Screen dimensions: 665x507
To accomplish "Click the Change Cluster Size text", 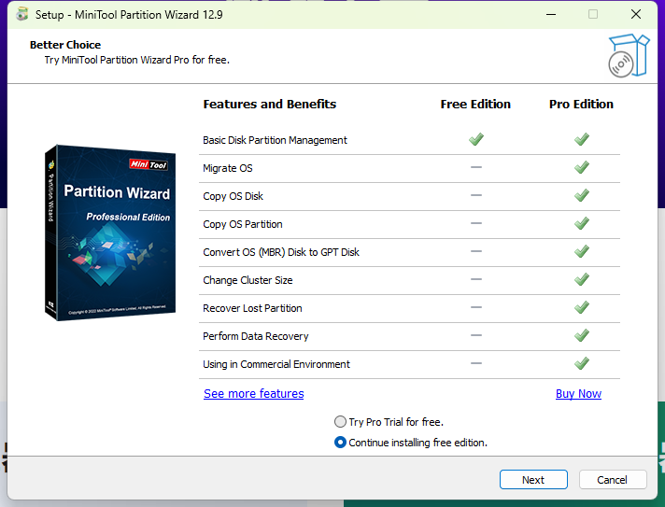I will 248,280.
